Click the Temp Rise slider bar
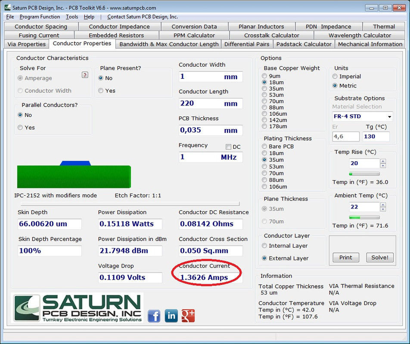This screenshot has width=410, height=344. (x=364, y=174)
